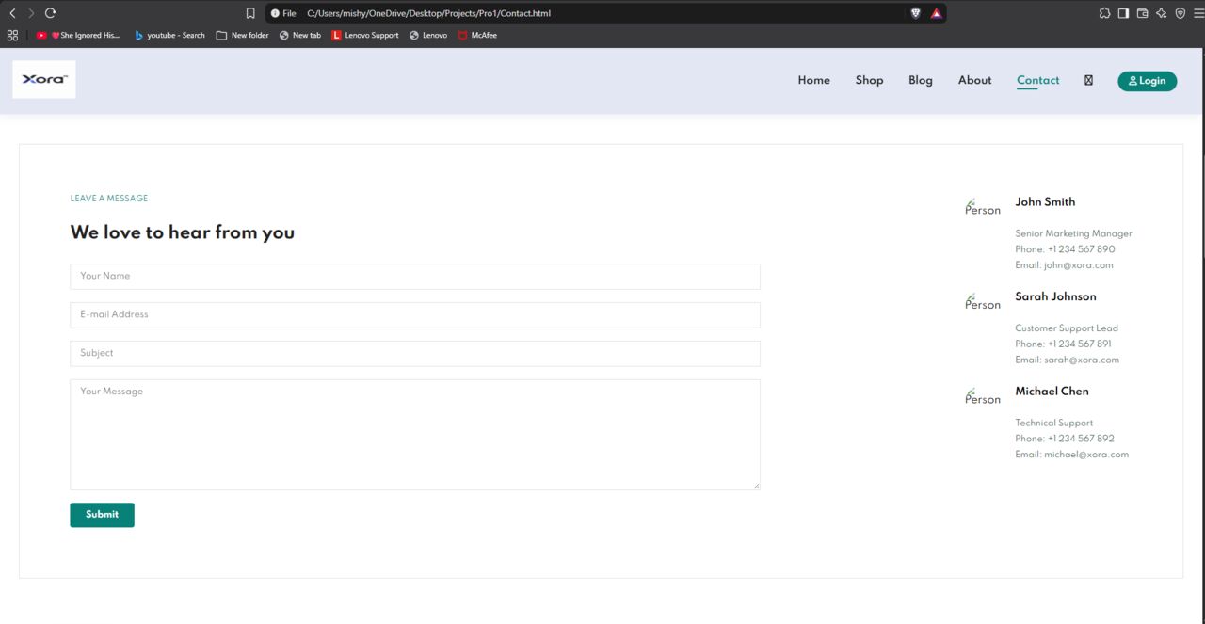Click 'Technical Support' text
The width and height of the screenshot is (1205, 624).
tap(1054, 424)
